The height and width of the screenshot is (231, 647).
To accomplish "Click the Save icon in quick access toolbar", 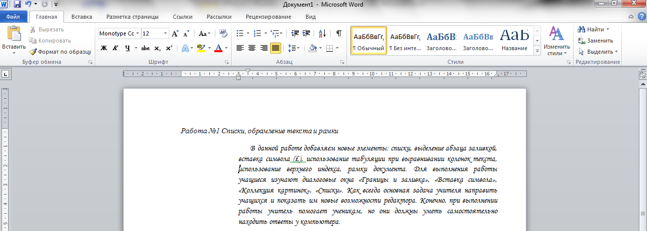I will (17, 4).
